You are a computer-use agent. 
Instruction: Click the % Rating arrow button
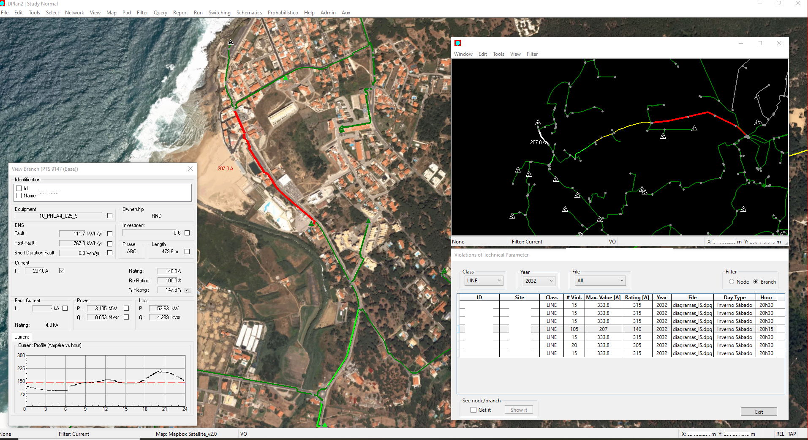188,290
